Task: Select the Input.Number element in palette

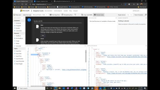Action: (x=19, y=59)
